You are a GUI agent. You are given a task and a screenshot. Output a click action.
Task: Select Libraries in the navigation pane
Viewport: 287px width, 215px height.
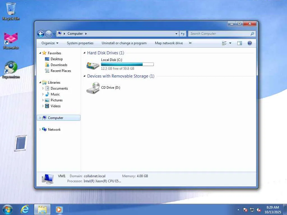click(x=54, y=83)
